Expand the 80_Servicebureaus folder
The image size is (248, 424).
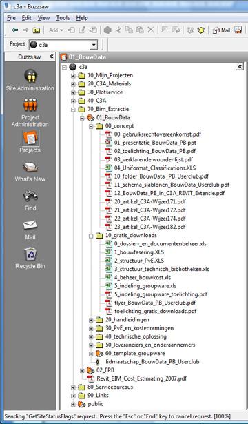73,387
